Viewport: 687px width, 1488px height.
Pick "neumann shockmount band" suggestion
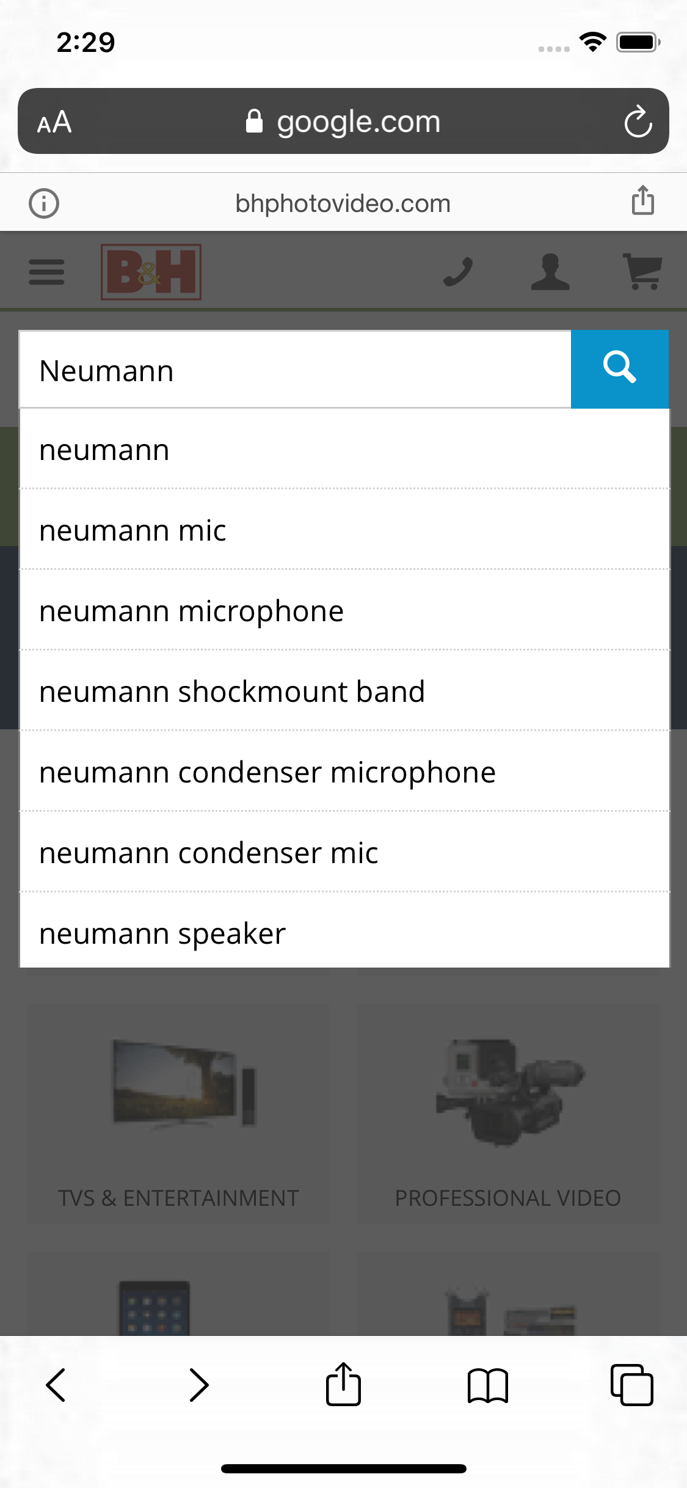[232, 691]
